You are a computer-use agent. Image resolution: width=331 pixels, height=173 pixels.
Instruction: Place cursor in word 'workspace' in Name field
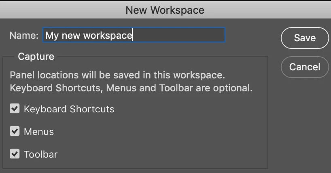(x=108, y=36)
